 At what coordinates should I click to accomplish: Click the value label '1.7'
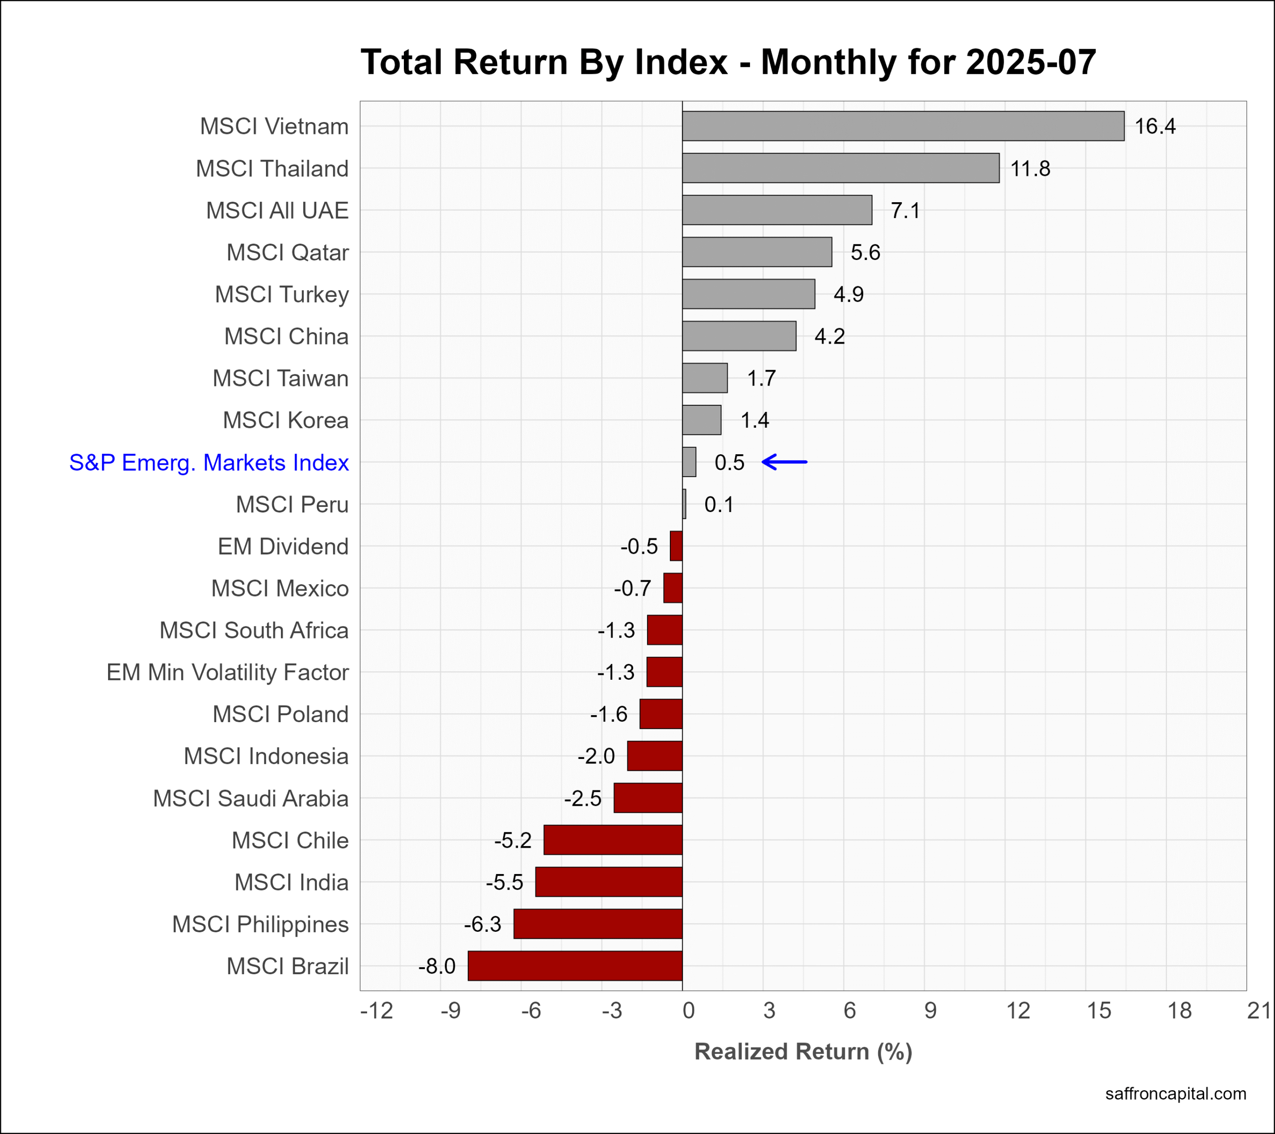[761, 378]
